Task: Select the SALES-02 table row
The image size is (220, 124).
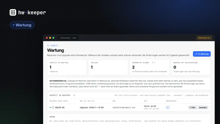Action: pyautogui.click(x=129, y=107)
